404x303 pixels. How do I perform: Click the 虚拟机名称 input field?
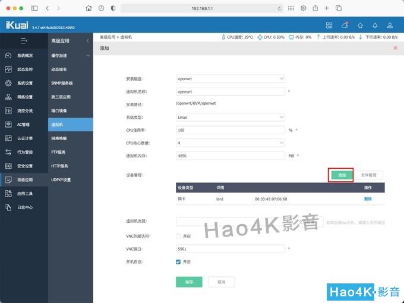click(231, 91)
